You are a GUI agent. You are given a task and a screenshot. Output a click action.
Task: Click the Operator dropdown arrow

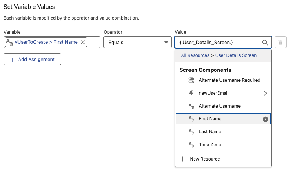point(166,43)
